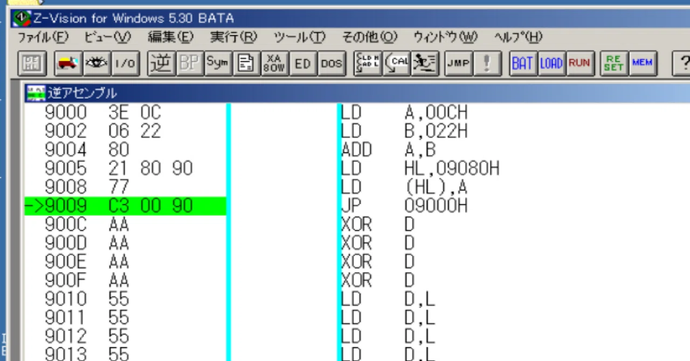This screenshot has width=690, height=361.
Task: Click the document page toolbar icon
Action: (x=246, y=64)
